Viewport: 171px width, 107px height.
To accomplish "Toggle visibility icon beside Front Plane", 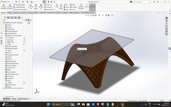I will coord(24,38).
